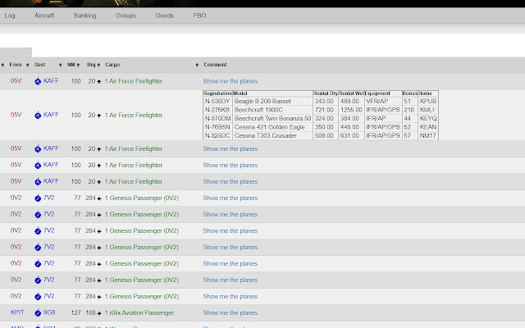Select the Beechcraft 1900C model link
This screenshot has width=525, height=328.
(258, 110)
